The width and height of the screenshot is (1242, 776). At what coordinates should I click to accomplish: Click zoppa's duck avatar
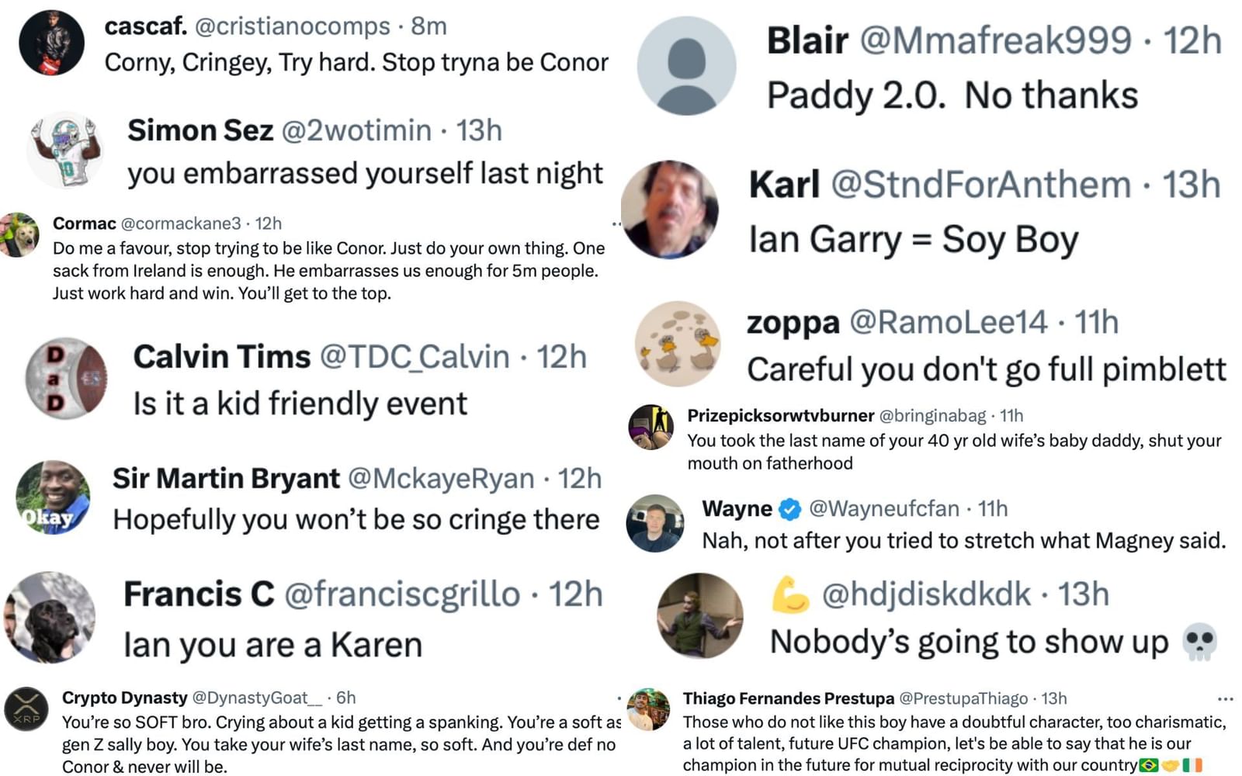(x=678, y=346)
